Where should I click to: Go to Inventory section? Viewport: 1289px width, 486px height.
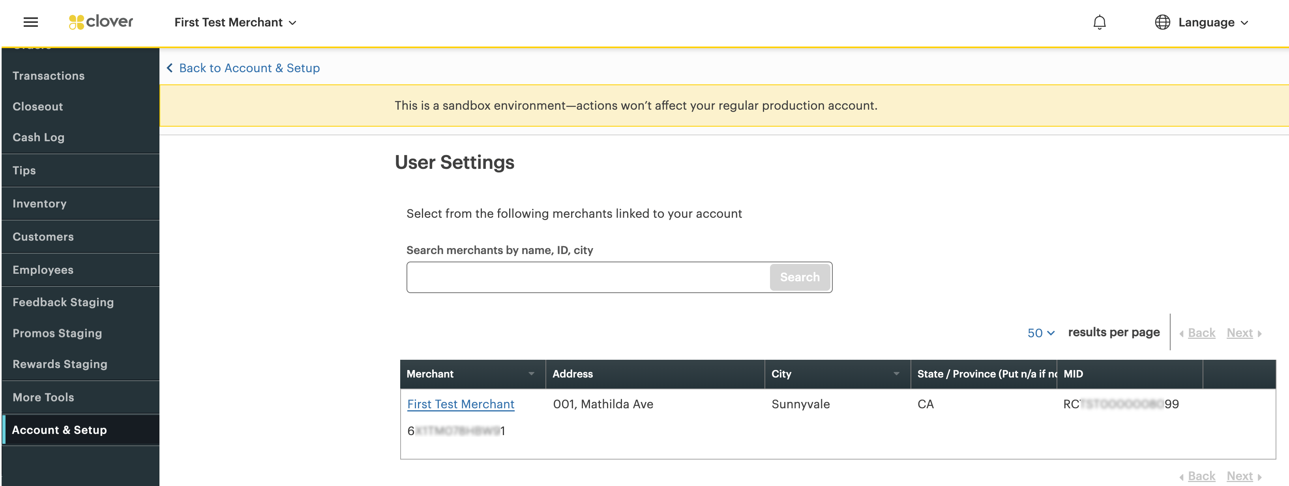click(x=39, y=204)
